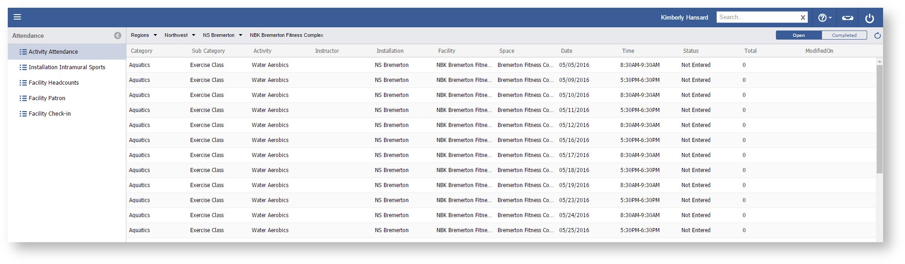Click the vertical scrollbar thumb
This screenshot has height=264, width=905.
tap(879, 118)
